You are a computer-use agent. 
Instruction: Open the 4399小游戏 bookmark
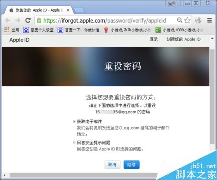tap(179, 30)
